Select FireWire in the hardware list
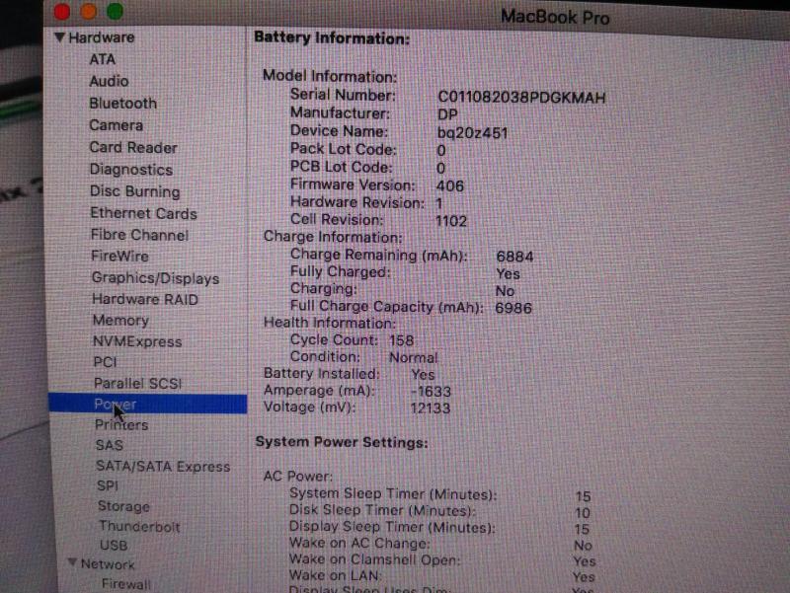Screen dimensions: 790x593 point(119,257)
